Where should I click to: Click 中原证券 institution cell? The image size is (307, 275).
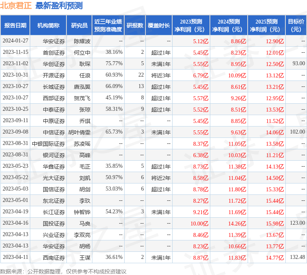[x=54, y=121]
